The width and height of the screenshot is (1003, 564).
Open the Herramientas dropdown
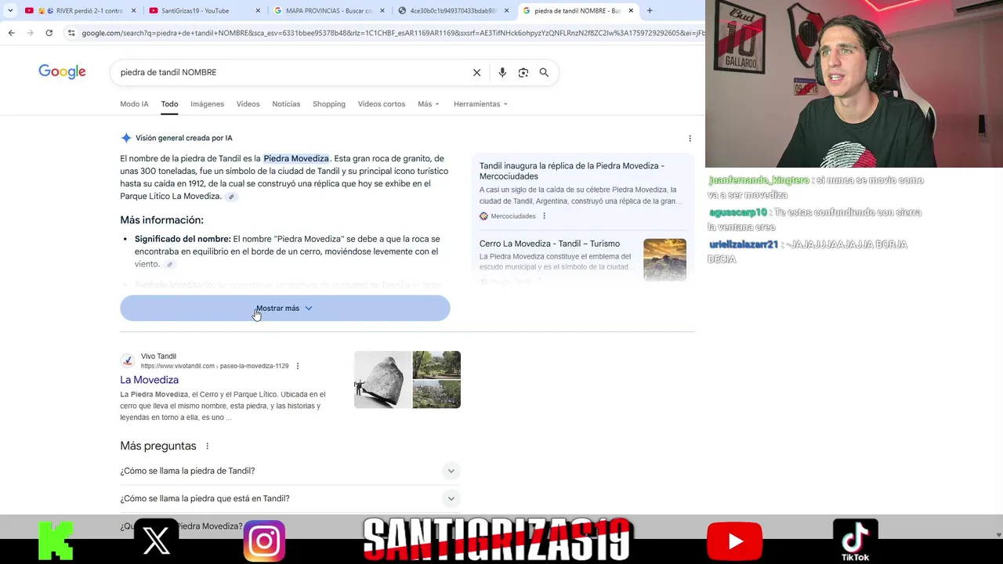coord(480,104)
